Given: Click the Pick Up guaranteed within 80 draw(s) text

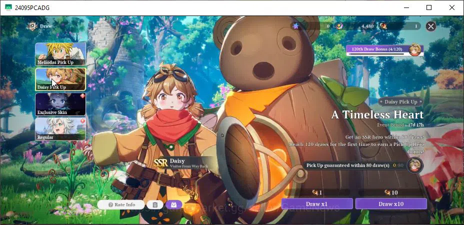Looking at the screenshot, I should point(347,165).
